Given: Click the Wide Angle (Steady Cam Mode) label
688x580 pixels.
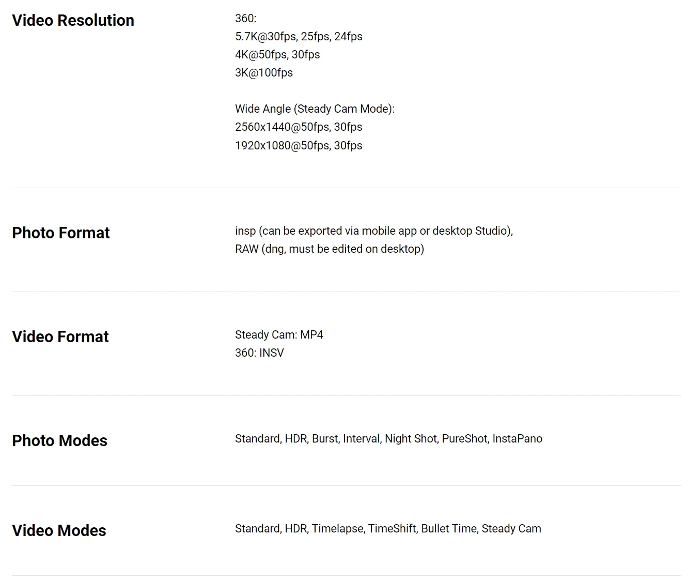Looking at the screenshot, I should point(315,109).
